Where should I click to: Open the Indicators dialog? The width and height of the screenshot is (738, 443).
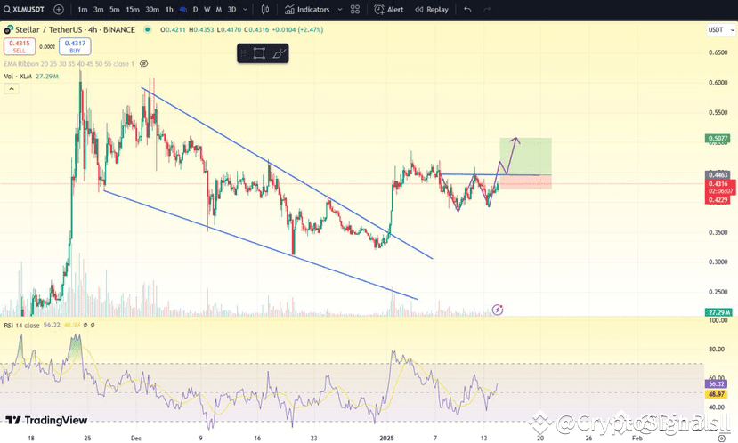(307, 10)
